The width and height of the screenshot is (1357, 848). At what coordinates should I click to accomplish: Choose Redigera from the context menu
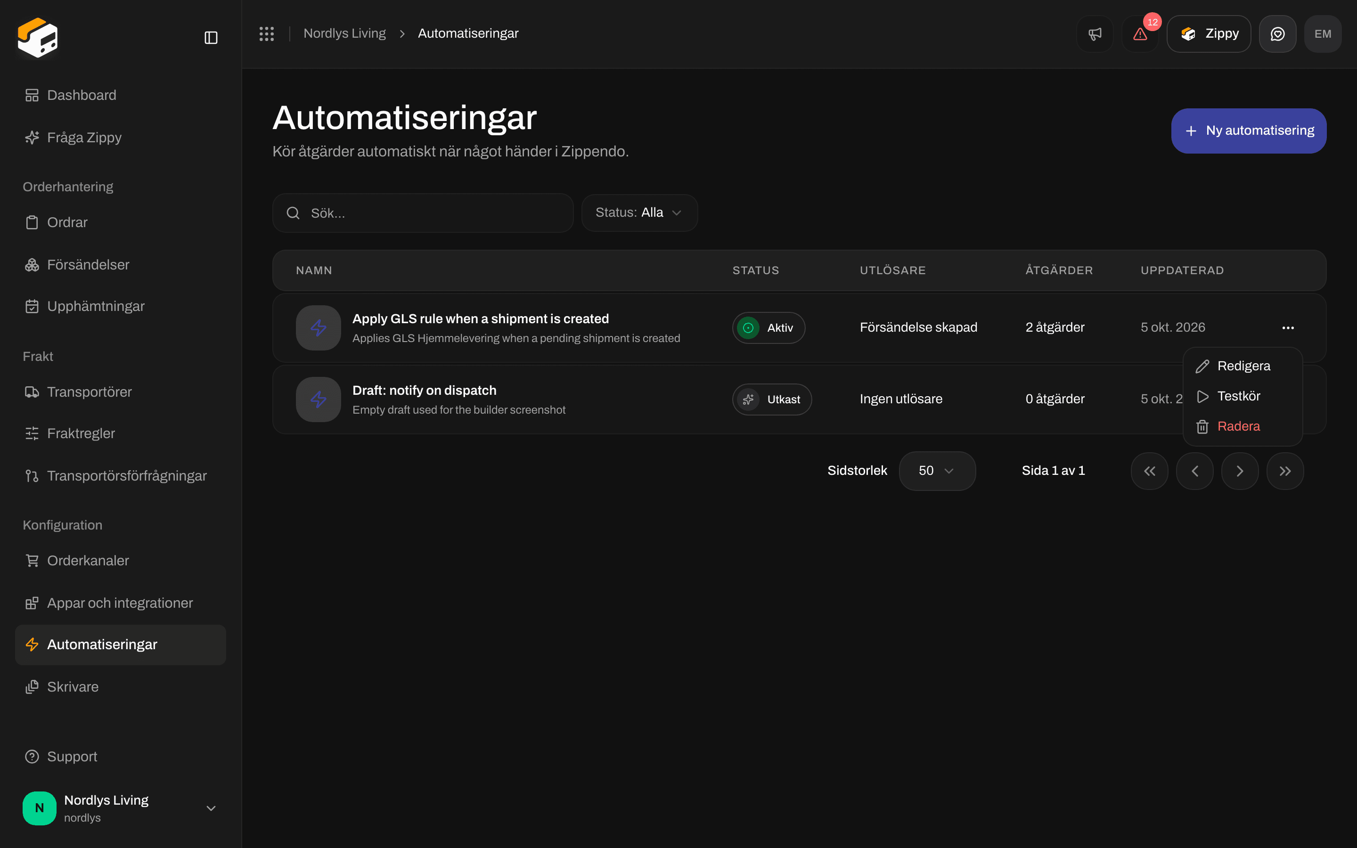pos(1243,366)
